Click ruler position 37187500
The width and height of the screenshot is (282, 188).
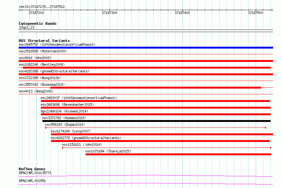256,13
